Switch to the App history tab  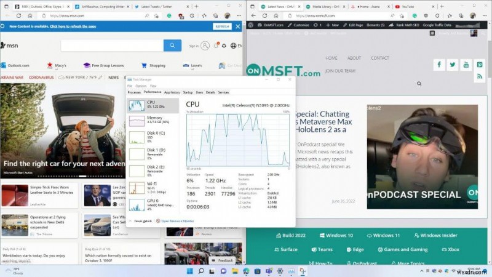[172, 92]
